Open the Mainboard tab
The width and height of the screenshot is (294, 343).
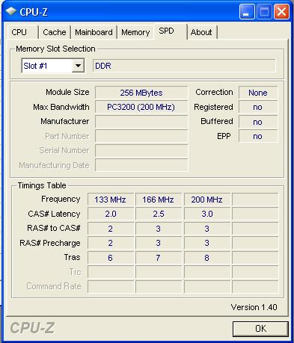[x=94, y=32]
